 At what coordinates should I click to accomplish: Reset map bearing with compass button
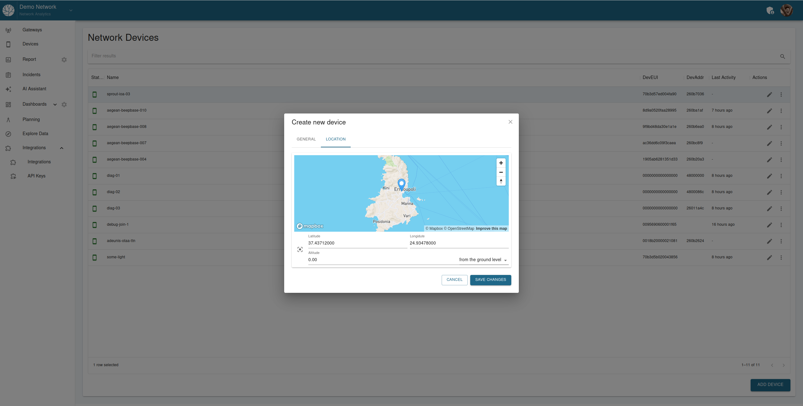501,181
